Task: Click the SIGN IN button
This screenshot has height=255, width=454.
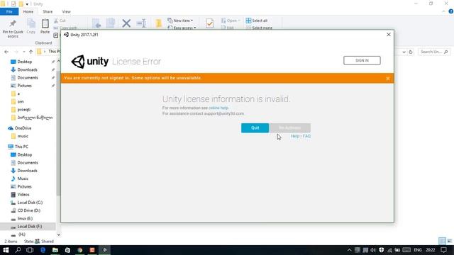Action: pyautogui.click(x=362, y=60)
